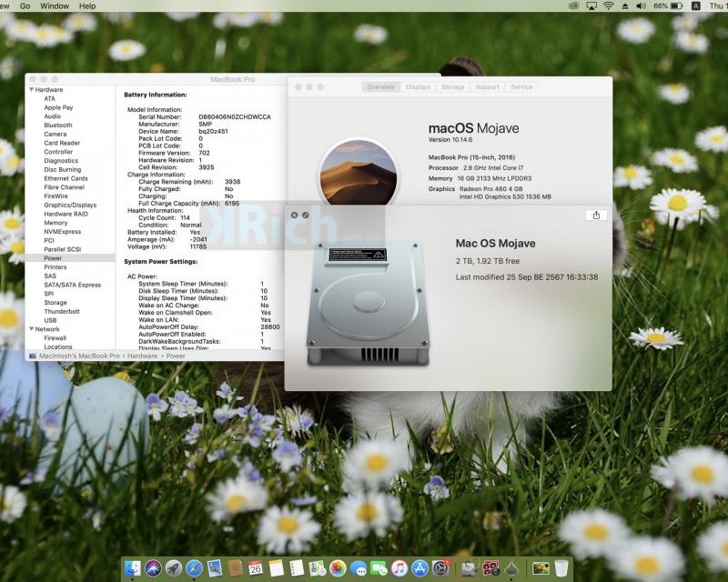
Task: Open Photo Booth icon in Dock
Action: pyautogui.click(x=490, y=568)
